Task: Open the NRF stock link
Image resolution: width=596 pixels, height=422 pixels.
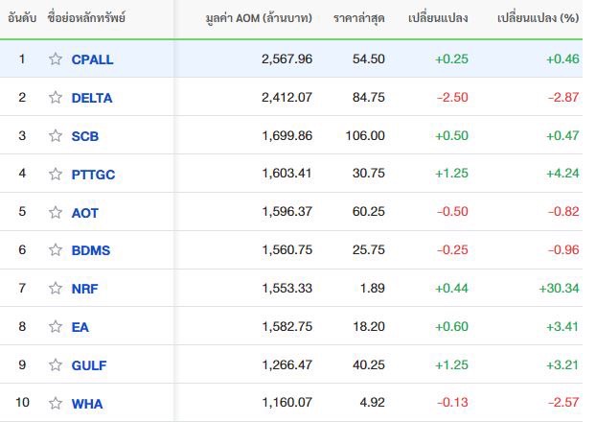Action: pos(84,289)
